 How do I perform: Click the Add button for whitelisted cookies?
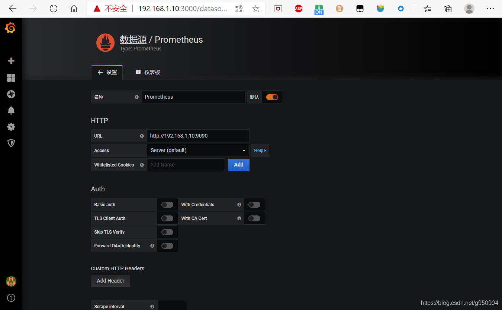239,165
